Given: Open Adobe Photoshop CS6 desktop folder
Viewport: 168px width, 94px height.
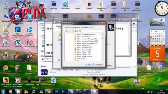Looking at the screenshot, I should (x=29, y=70).
